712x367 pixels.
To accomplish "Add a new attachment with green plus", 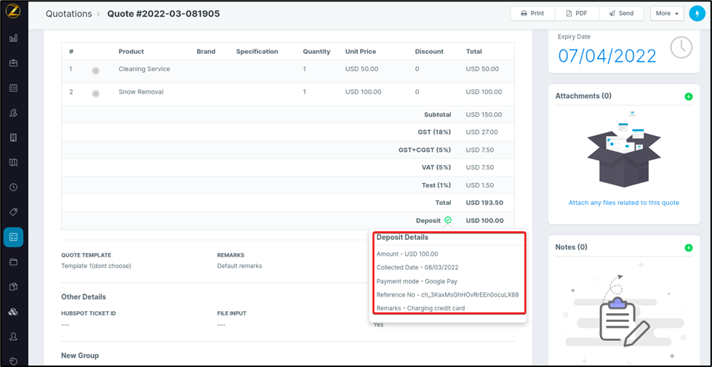I will 688,97.
